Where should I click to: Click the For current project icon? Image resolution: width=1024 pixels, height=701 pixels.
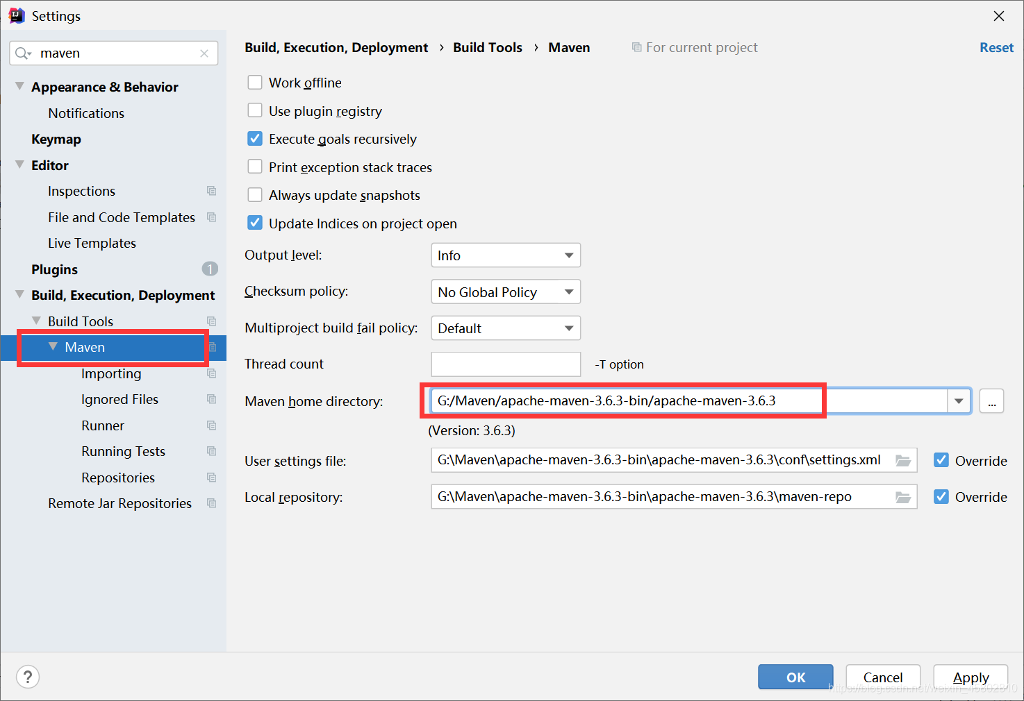click(x=636, y=47)
